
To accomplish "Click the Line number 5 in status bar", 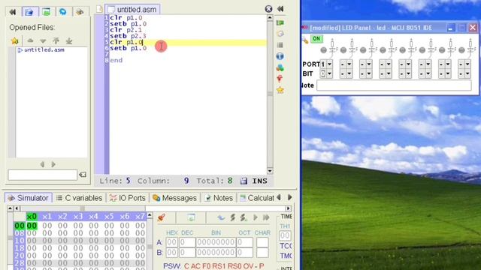I will (x=128, y=181).
